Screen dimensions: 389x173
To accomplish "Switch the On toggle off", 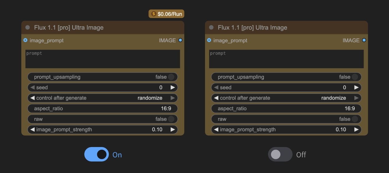I will (x=96, y=154).
